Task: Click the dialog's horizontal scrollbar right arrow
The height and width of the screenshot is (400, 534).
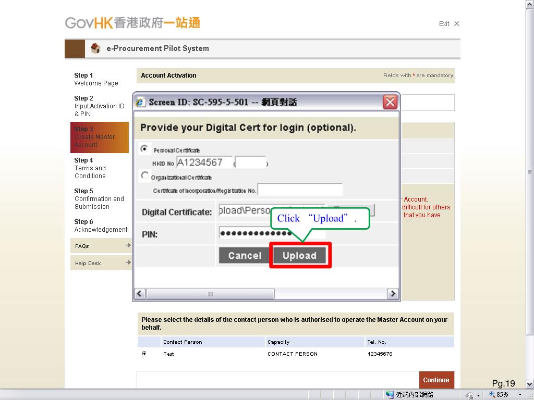Action: point(393,294)
